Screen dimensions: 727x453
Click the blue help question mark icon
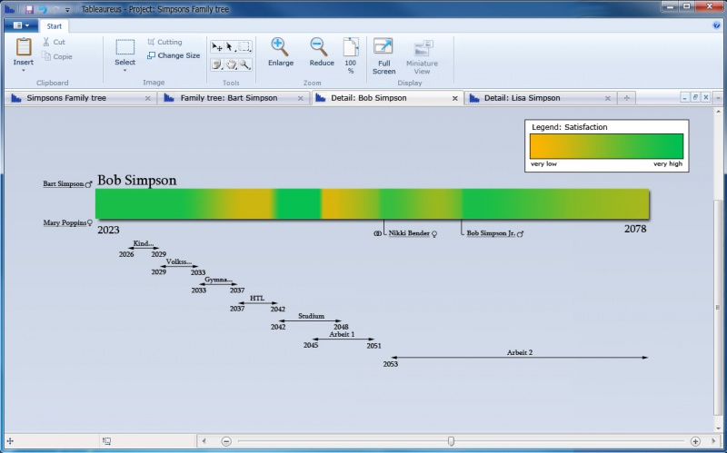tap(717, 25)
